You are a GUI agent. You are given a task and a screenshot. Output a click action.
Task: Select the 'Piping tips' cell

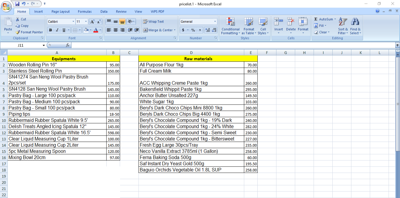tap(57, 114)
